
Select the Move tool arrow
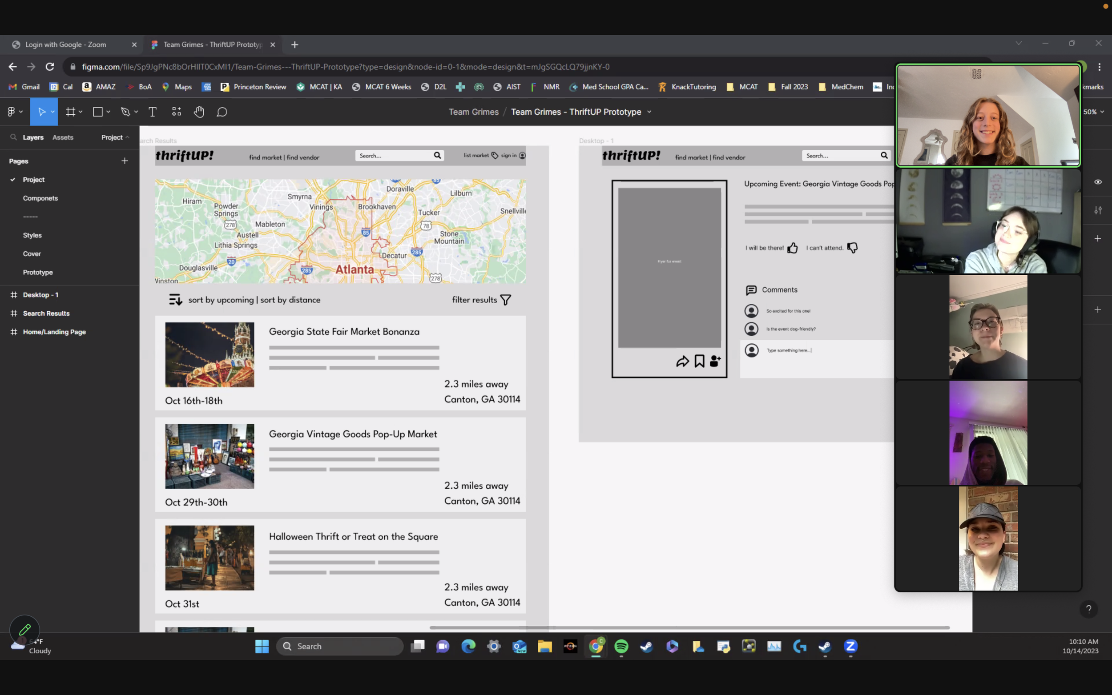tap(41, 112)
